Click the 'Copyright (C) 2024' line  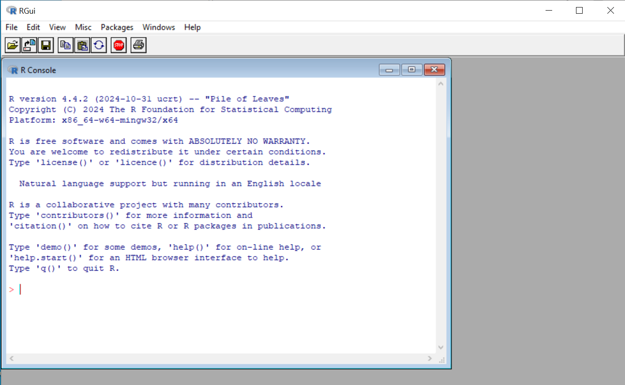170,109
